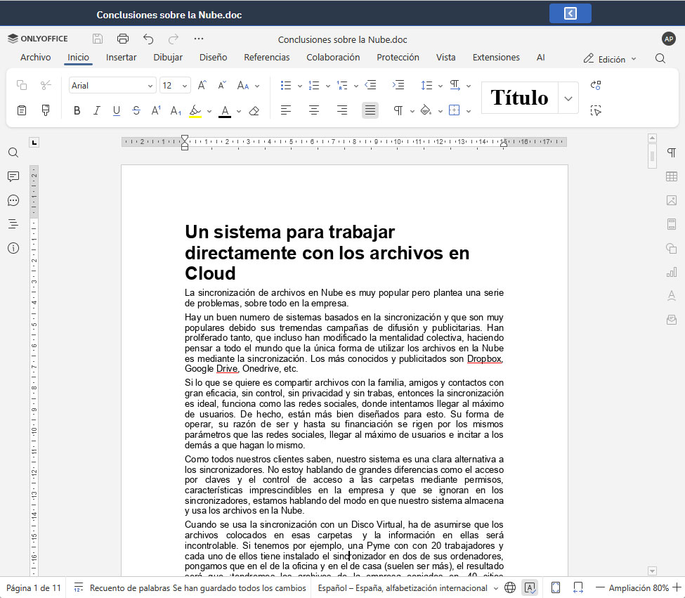The width and height of the screenshot is (685, 598).
Task: Switch to the Colaboración tab
Action: 333,57
